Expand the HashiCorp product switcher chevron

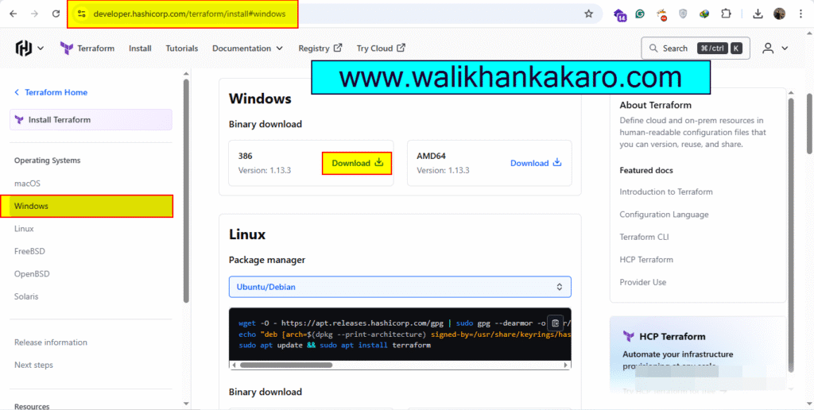41,48
